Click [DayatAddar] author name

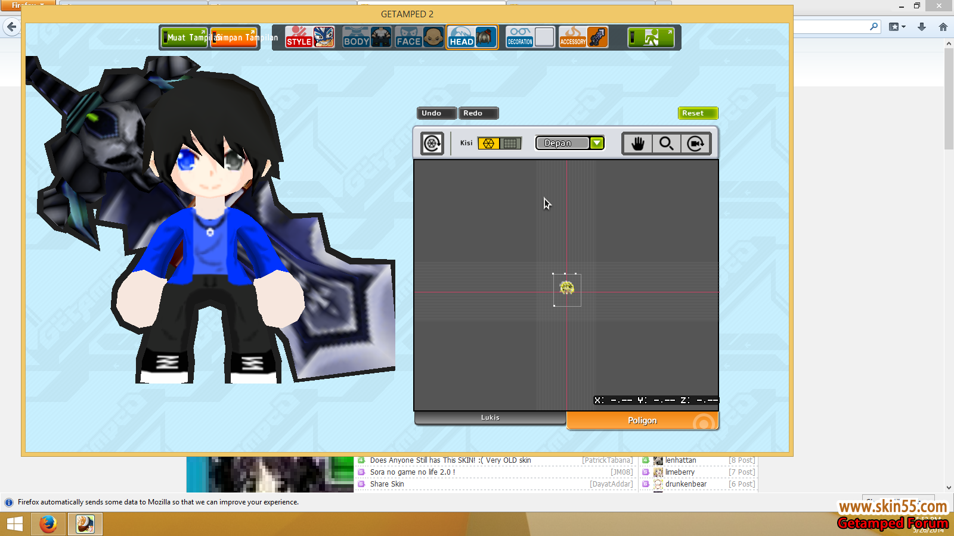pyautogui.click(x=612, y=484)
